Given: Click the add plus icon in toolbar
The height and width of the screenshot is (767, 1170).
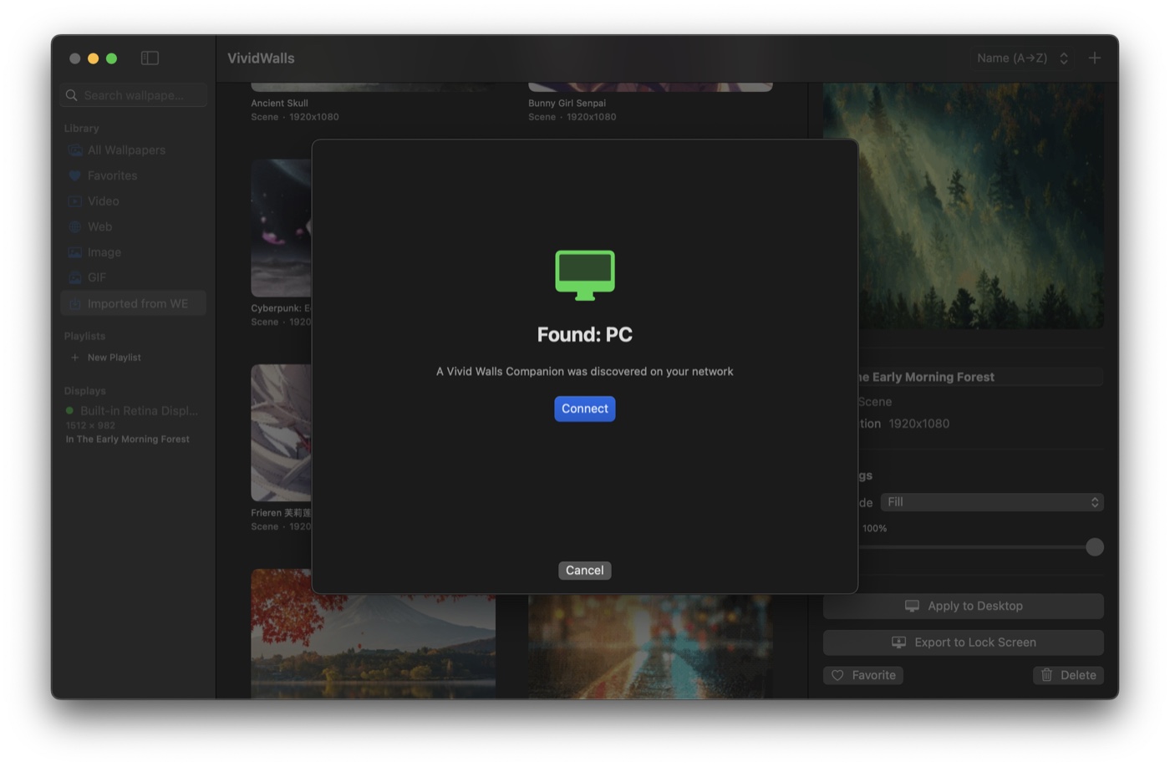Looking at the screenshot, I should click(1095, 58).
